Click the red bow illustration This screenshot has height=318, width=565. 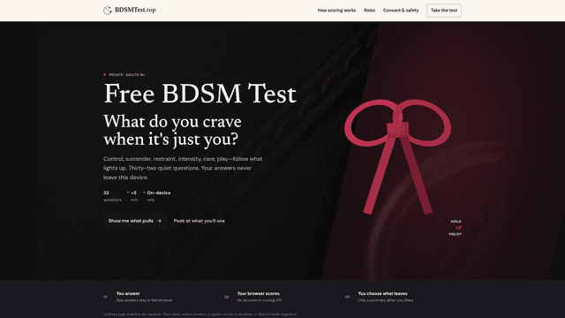coord(397,157)
